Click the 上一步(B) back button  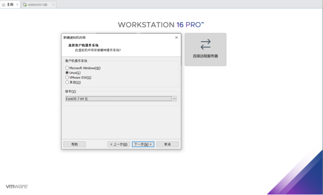click(x=119, y=144)
